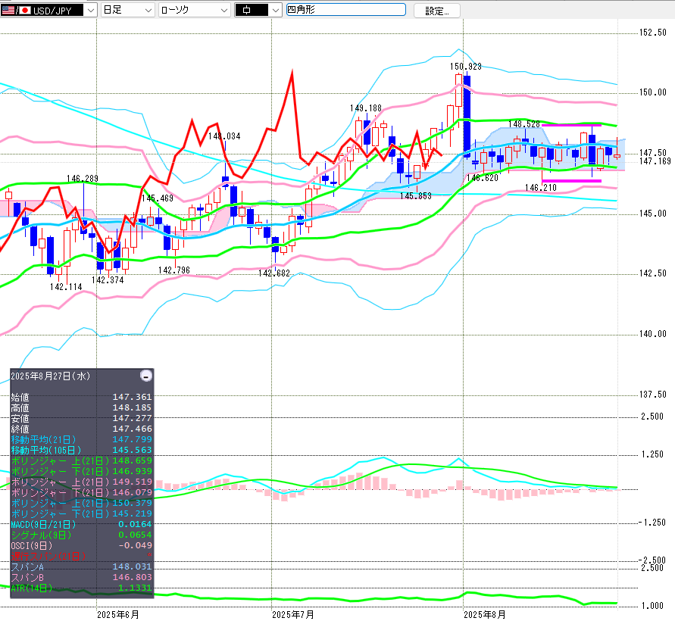Click the Bollinger upper value 149.519
Viewport: 675px width, 621px height.
[132, 482]
